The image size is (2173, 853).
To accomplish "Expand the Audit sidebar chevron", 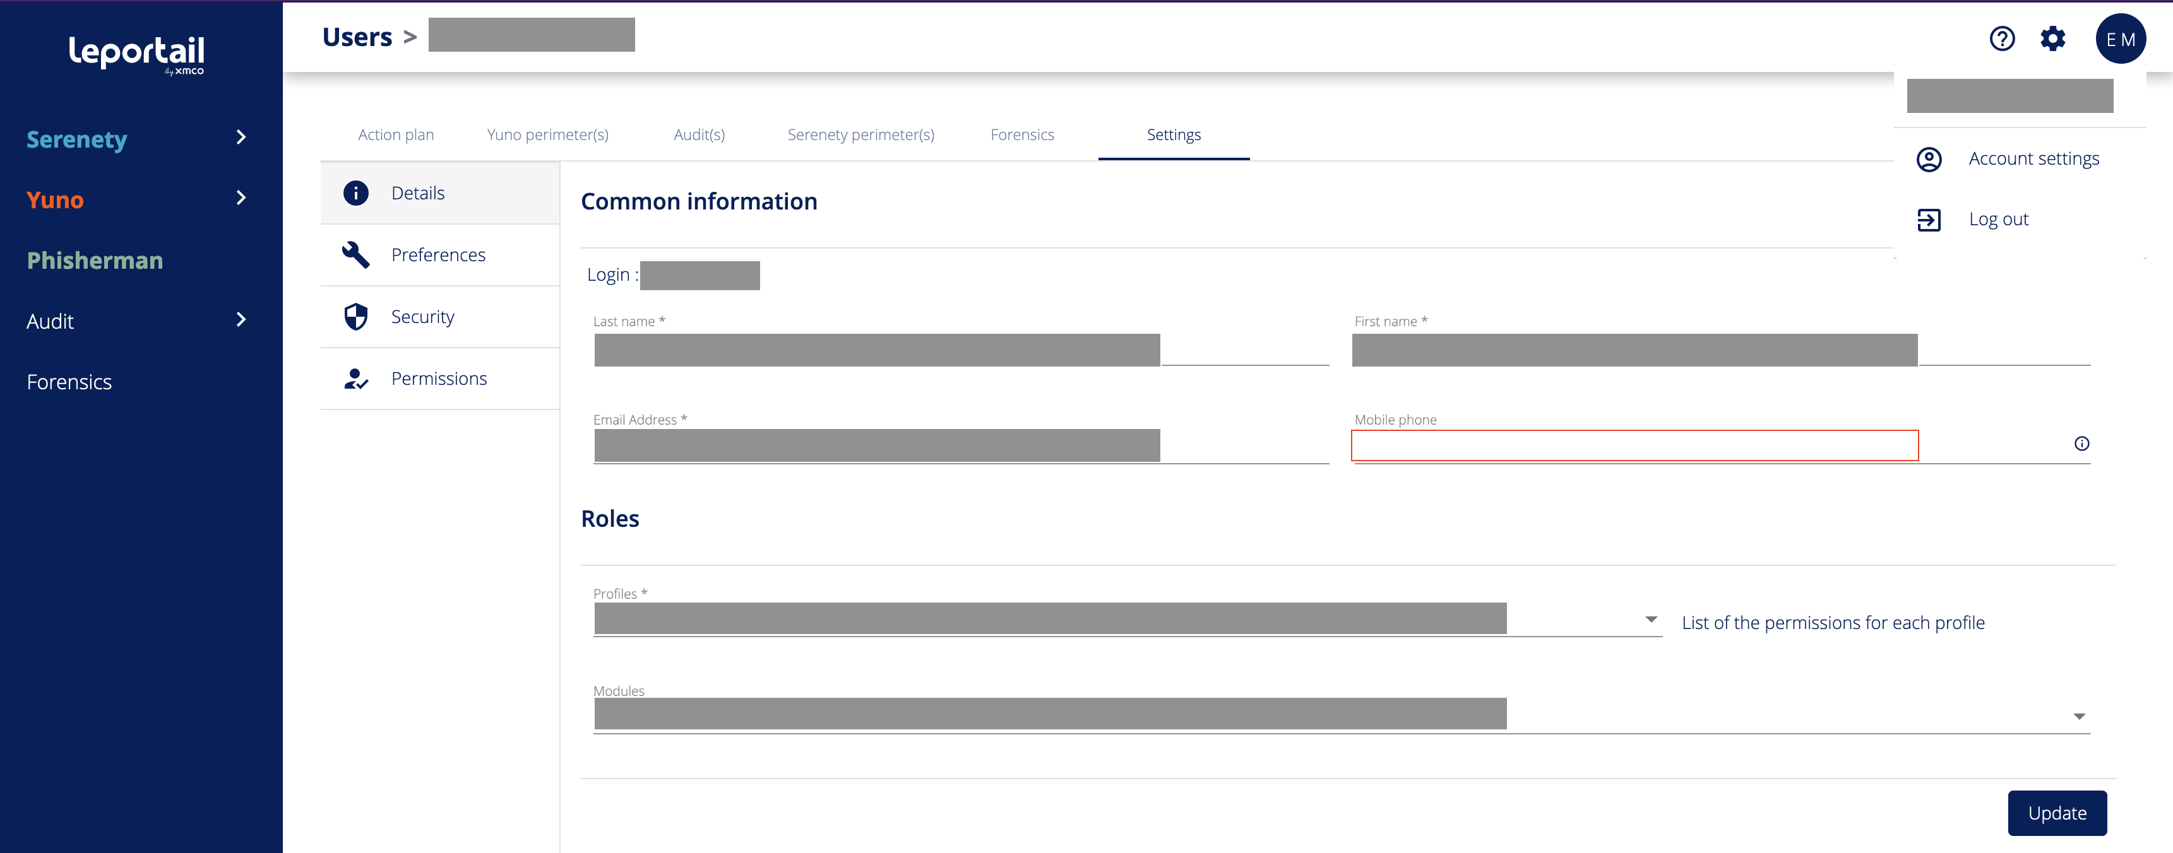I will coord(241,319).
